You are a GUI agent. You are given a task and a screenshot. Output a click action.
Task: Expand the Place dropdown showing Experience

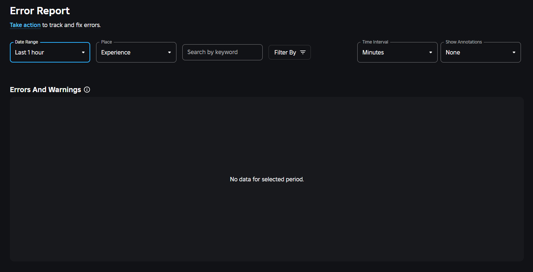[136, 52]
